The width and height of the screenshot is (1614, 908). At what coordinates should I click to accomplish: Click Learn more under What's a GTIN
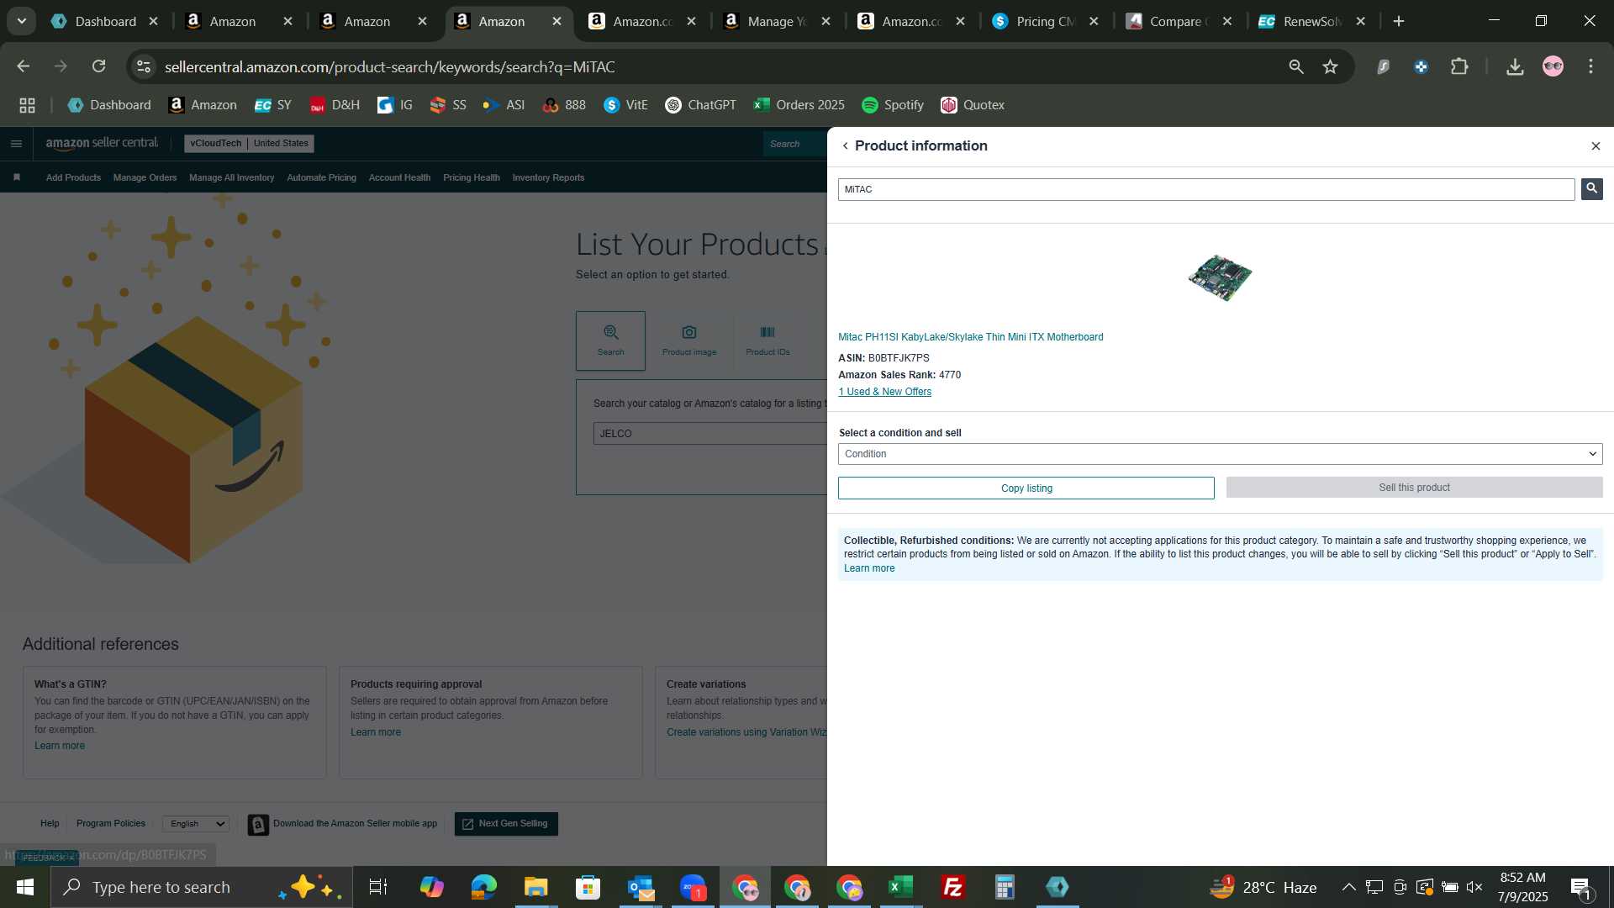[x=60, y=746]
